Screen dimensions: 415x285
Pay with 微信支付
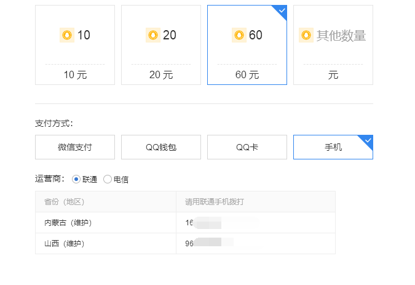[x=75, y=147]
